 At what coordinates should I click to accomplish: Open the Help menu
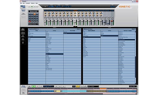coord(37,3)
